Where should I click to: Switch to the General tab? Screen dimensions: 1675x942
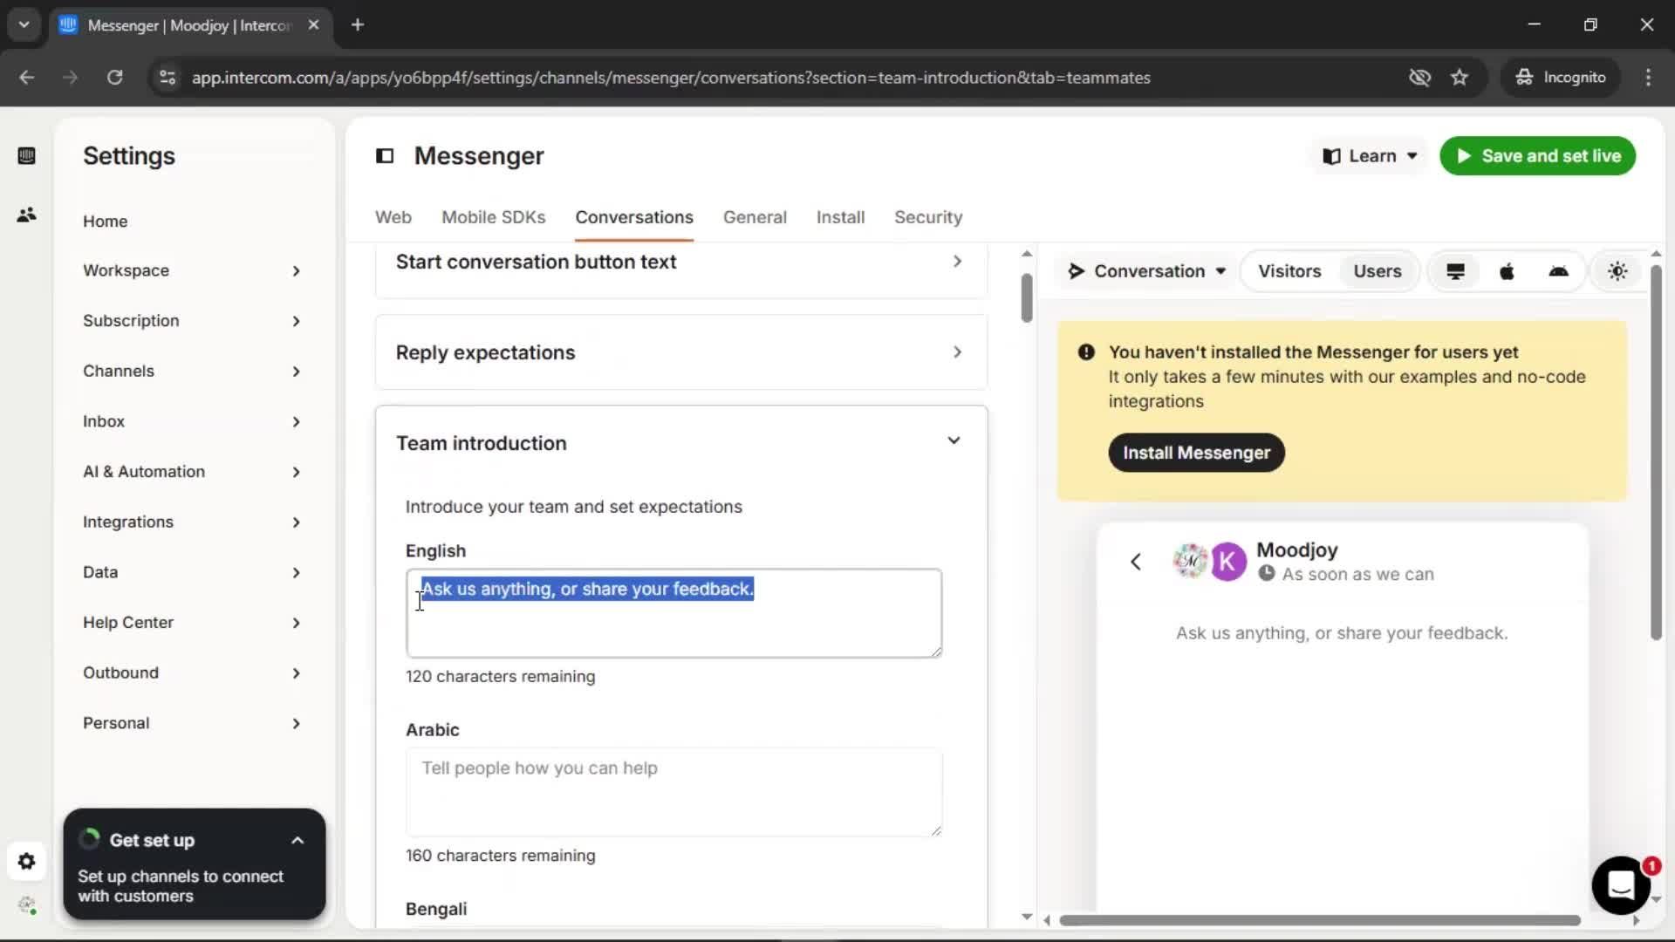tap(755, 217)
